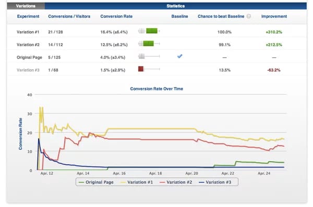Toggle Variation #1 series in chart legend
Screen dimensions: 313x207
(x=137, y=182)
